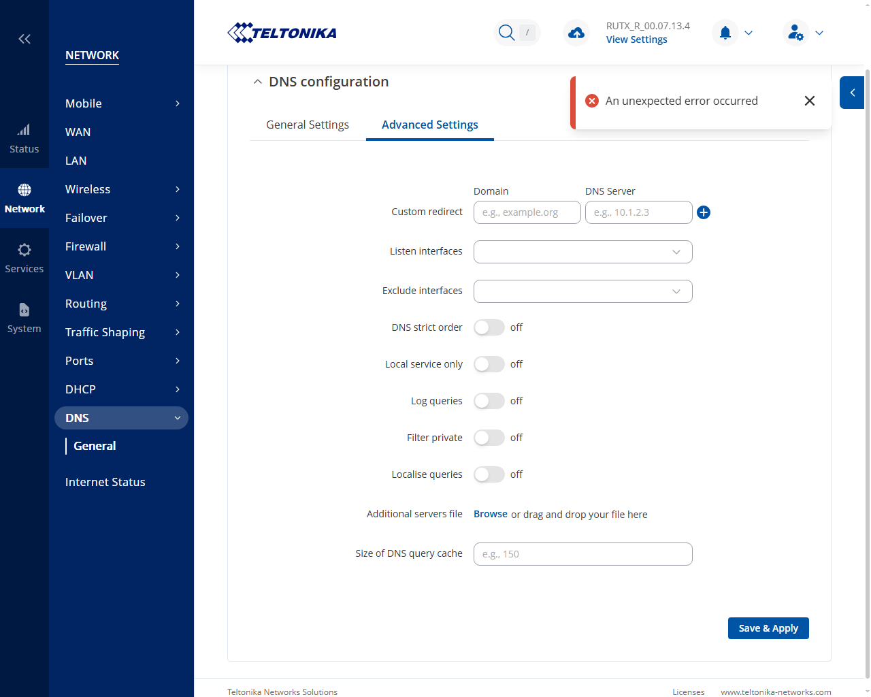Toggle Localise queries switch

click(x=489, y=474)
